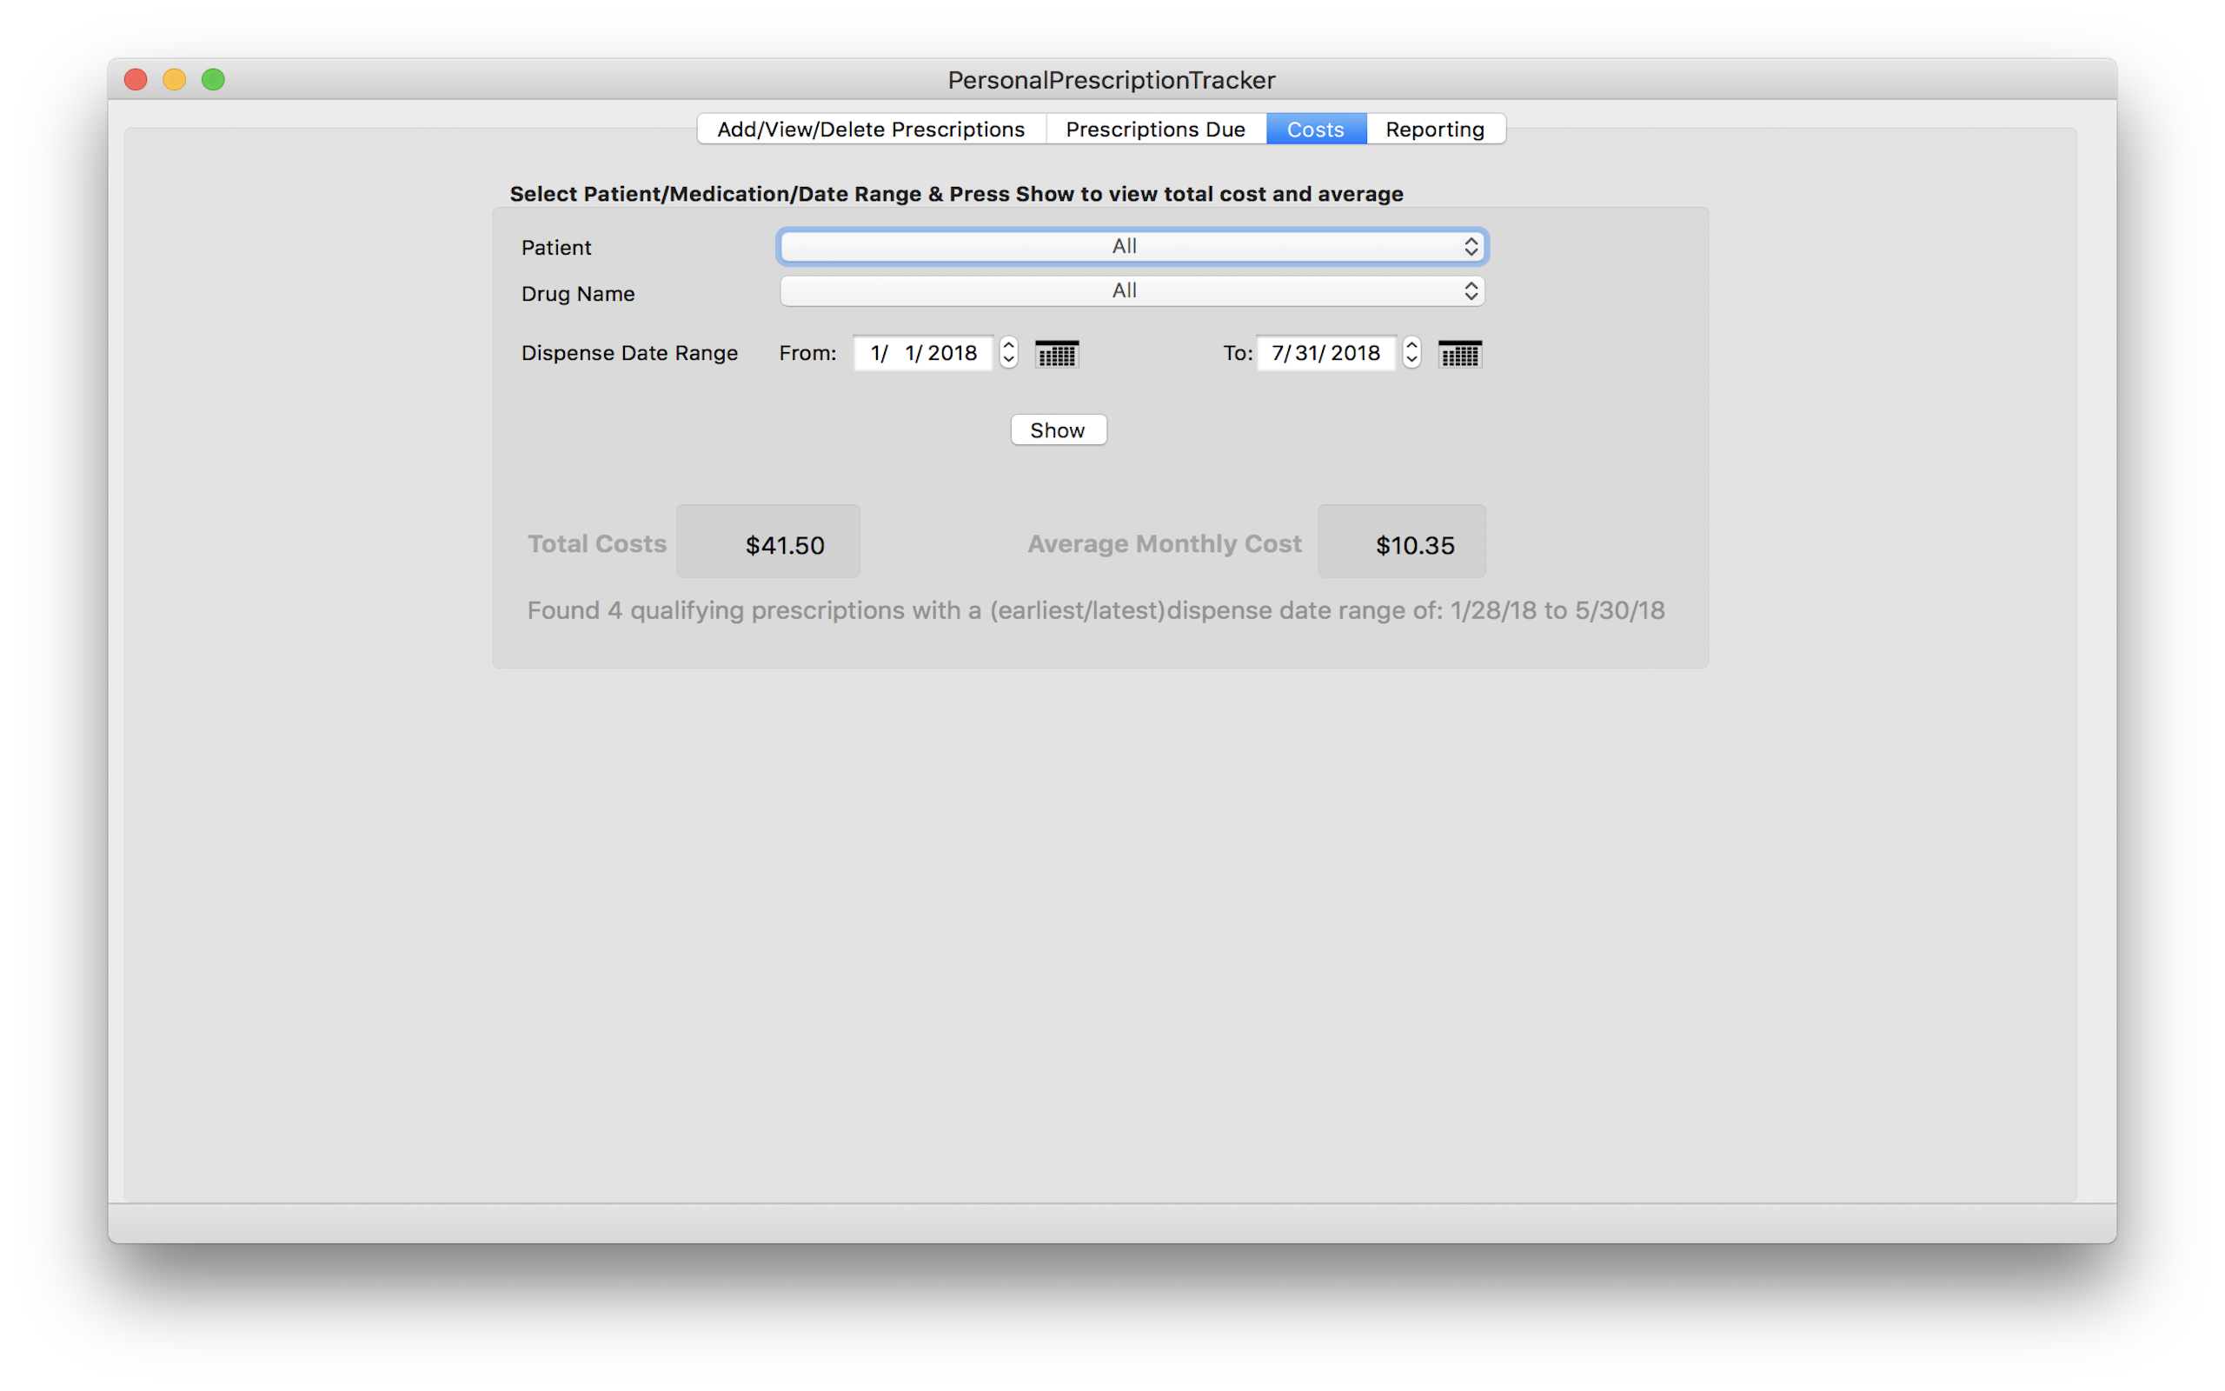2225x1391 pixels.
Task: Open the Patient dropdown menu
Action: click(x=1131, y=247)
